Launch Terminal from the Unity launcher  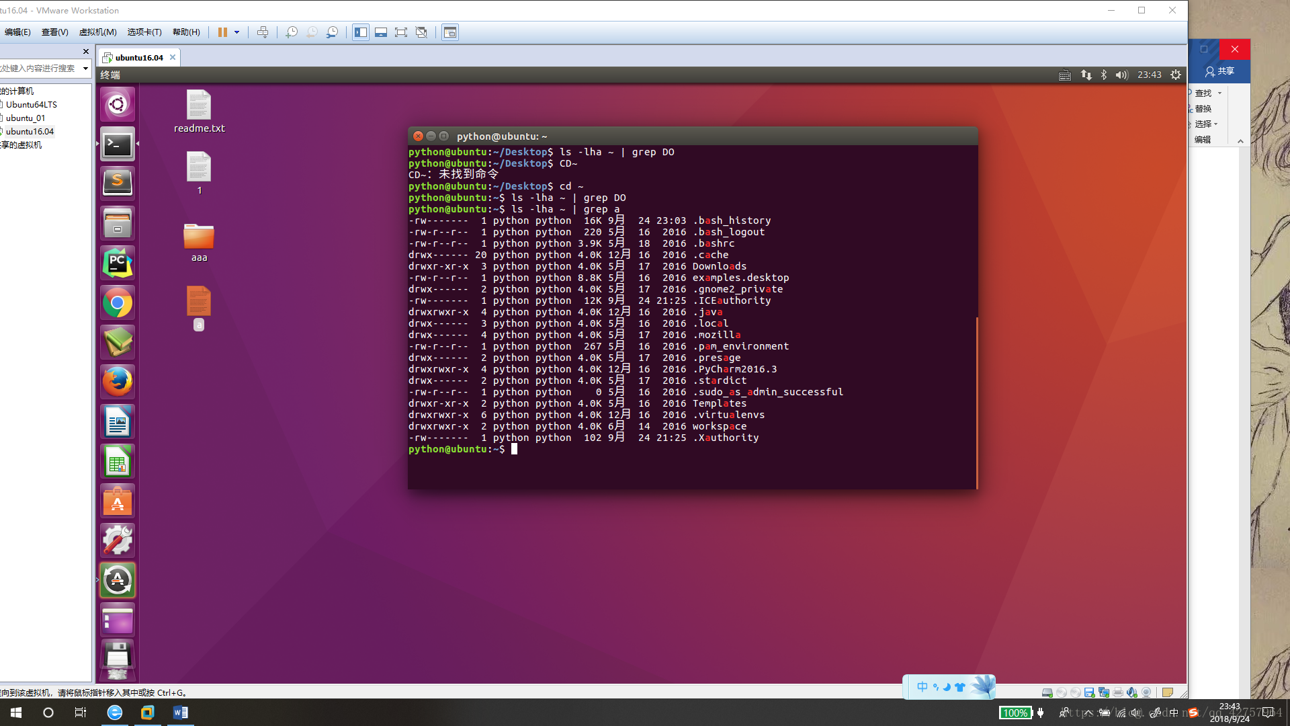pyautogui.click(x=118, y=144)
